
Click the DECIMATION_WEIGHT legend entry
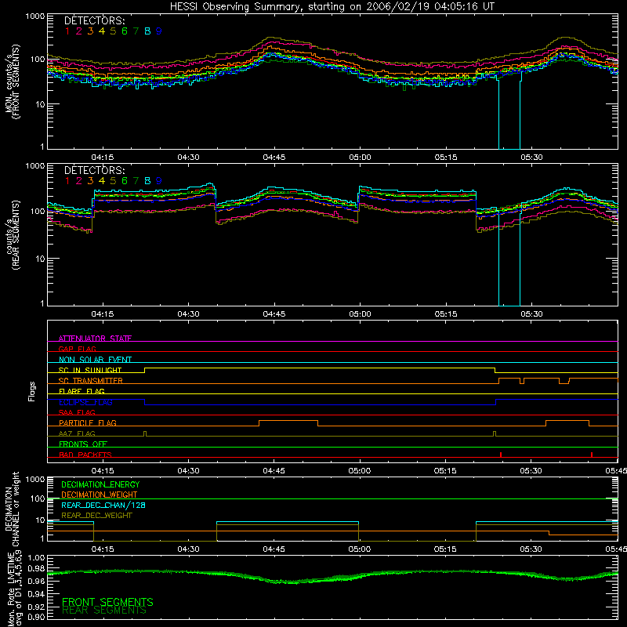[x=100, y=495]
